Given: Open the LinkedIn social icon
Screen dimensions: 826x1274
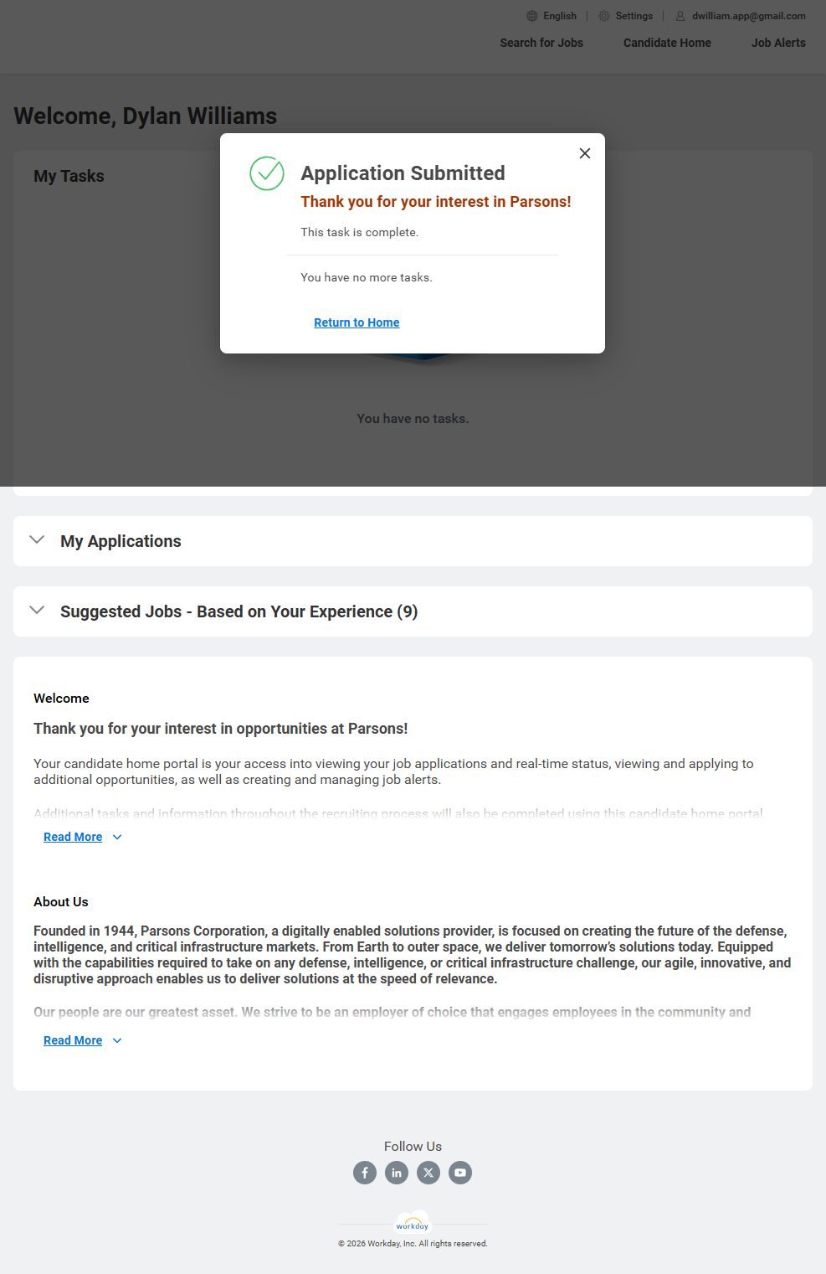Looking at the screenshot, I should coord(397,1173).
